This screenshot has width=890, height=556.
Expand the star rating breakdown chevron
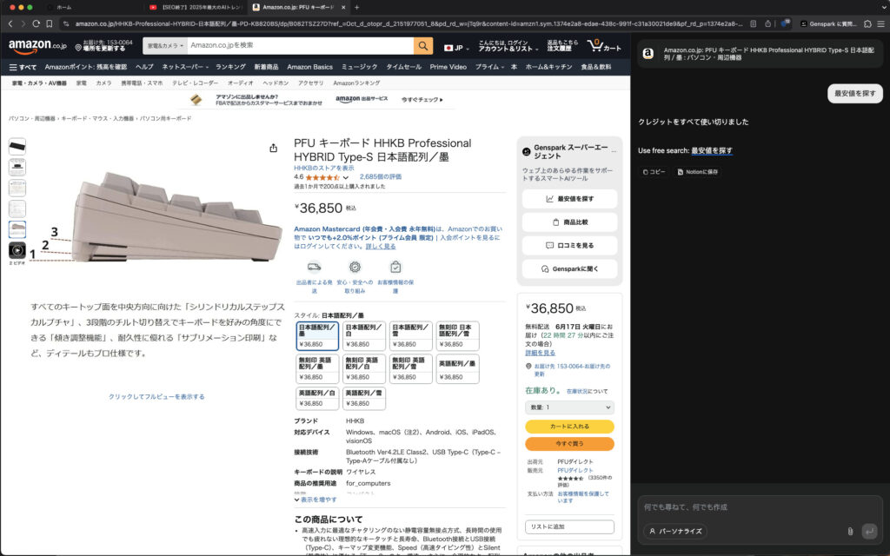tap(346, 177)
